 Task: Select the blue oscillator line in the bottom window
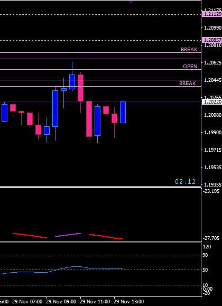pos(61,270)
